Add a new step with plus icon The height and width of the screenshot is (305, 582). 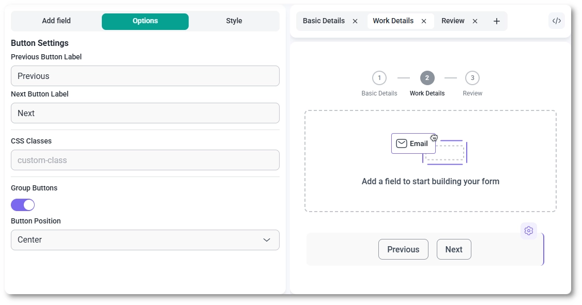(x=496, y=21)
